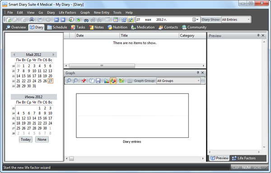Click the first zoom magnifier in Graph toolbar
This screenshot has width=271, height=173.
coord(69,81)
